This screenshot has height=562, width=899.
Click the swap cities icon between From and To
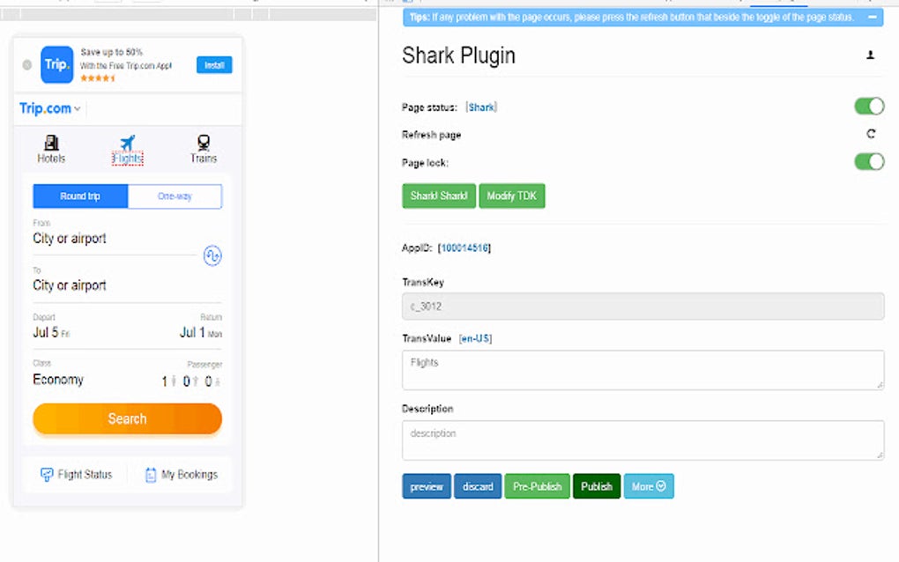212,255
